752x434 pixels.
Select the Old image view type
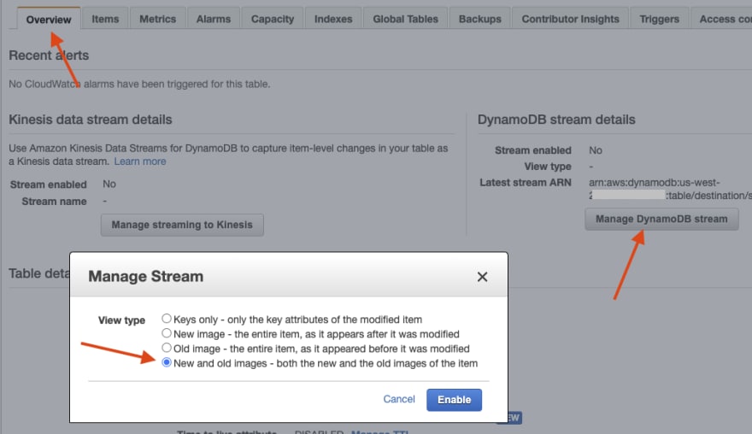[167, 348]
